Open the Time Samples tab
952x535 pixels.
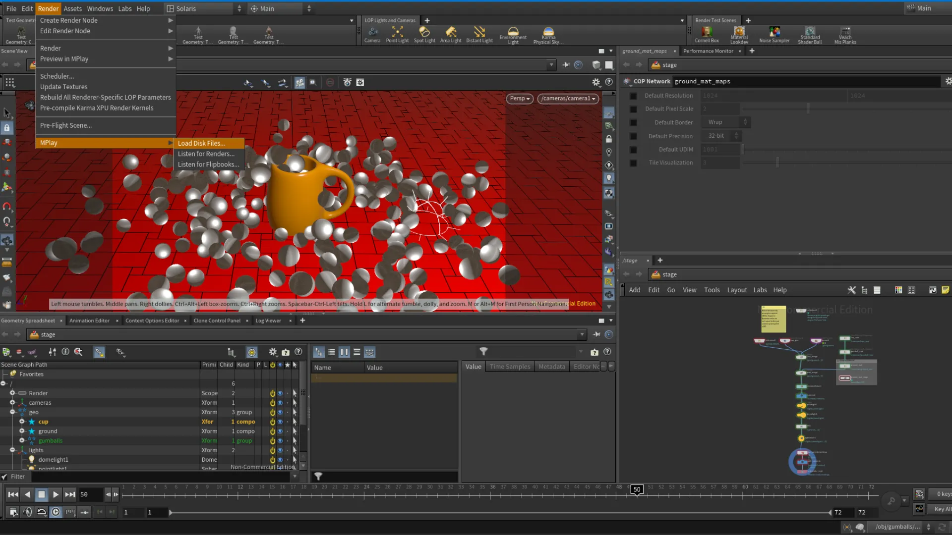pos(509,367)
